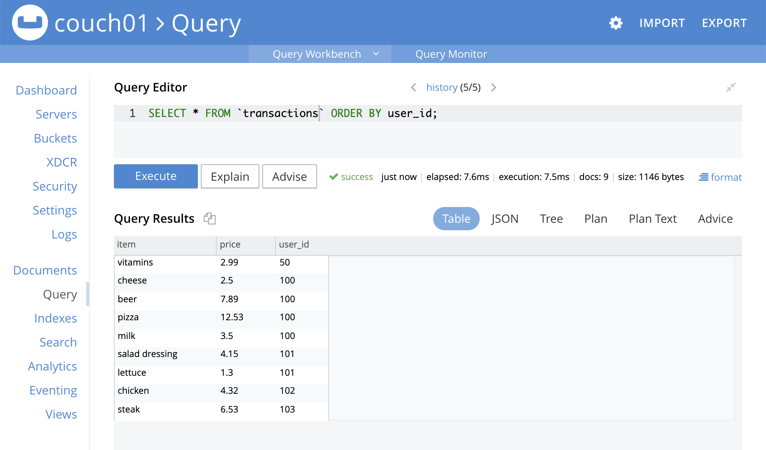Open Eventing in sidebar
The height and width of the screenshot is (450, 766).
click(x=53, y=390)
